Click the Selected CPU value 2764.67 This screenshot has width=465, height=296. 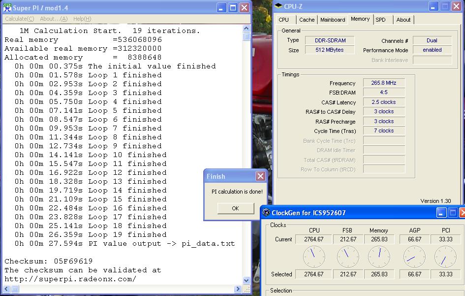[x=314, y=274]
